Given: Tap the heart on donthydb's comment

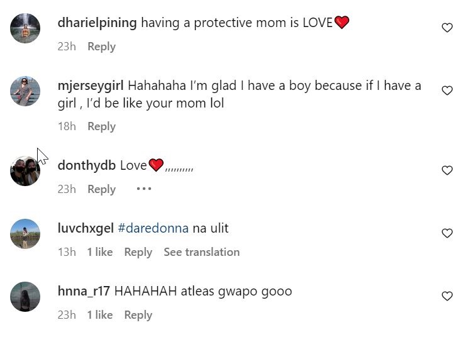Looking at the screenshot, I should click(447, 170).
